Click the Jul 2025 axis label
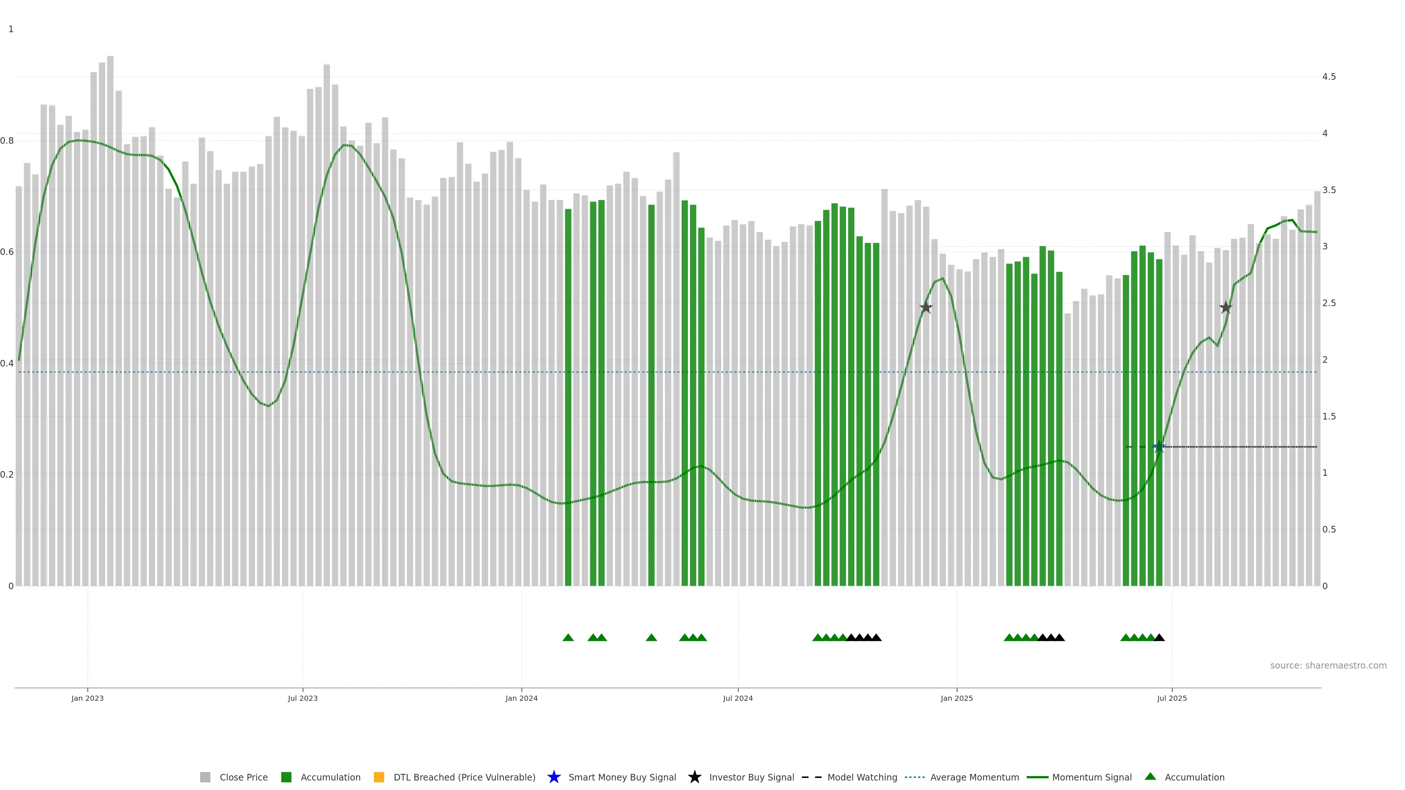1405x790 pixels. point(1172,698)
